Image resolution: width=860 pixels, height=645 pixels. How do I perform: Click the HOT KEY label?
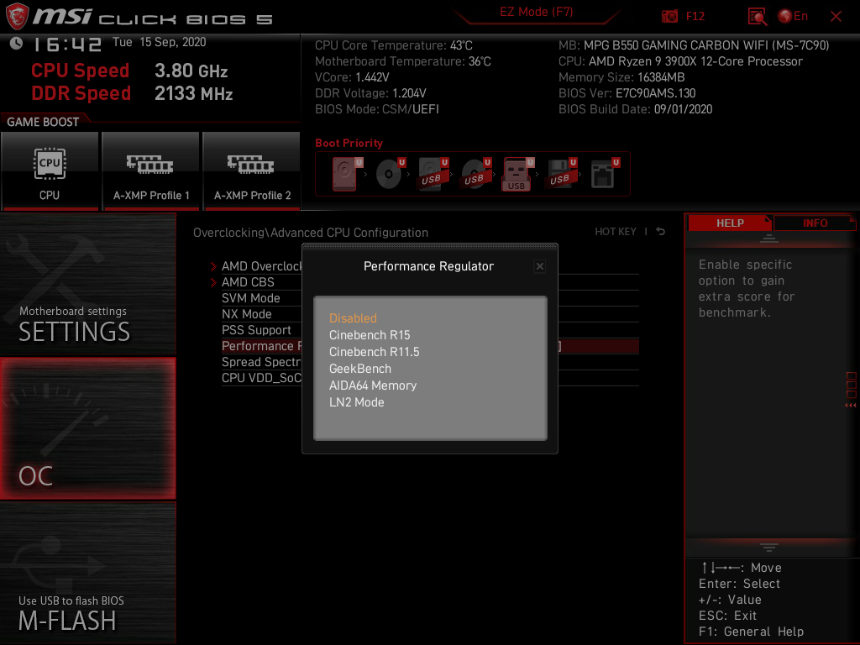pos(616,232)
